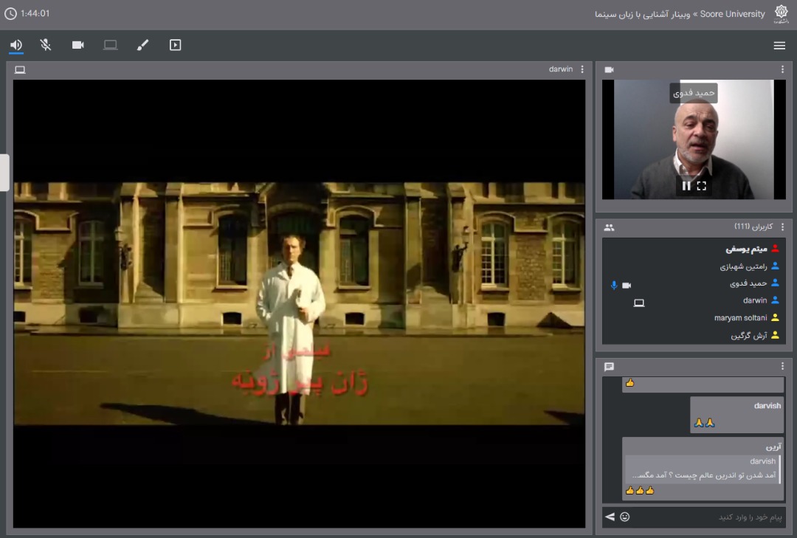Open the whiteboard brush tool
The width and height of the screenshot is (797, 538).
pyautogui.click(x=143, y=45)
